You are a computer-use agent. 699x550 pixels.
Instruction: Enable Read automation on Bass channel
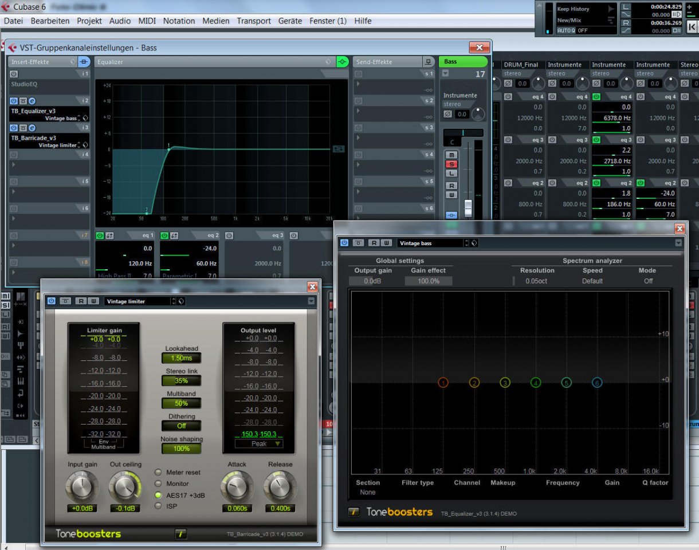(452, 186)
